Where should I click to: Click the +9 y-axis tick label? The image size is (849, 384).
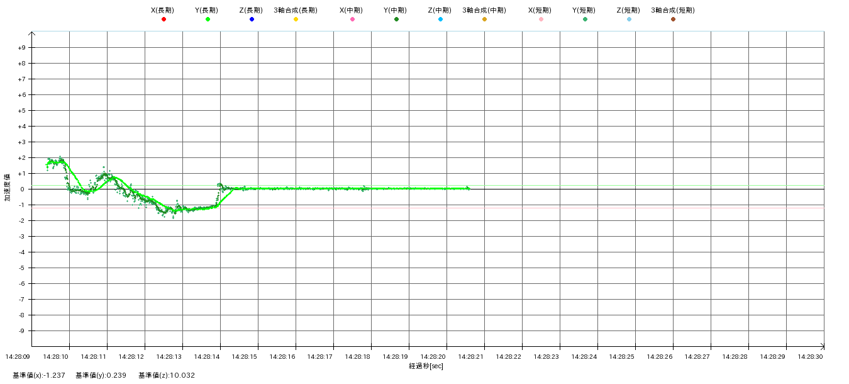click(21, 48)
